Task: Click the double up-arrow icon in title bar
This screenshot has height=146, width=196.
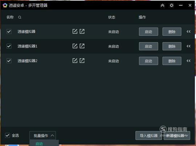Action: [162, 5]
